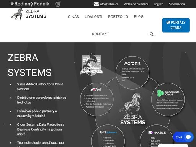This screenshot has width=196, height=147.
Task: Open the UDÁLOSTI menu
Action: tap(93, 17)
